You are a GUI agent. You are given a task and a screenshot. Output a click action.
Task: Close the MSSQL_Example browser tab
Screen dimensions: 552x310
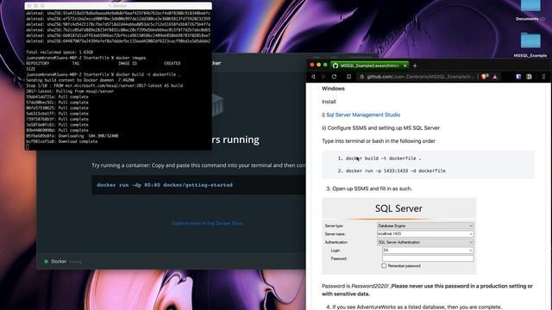(405, 65)
